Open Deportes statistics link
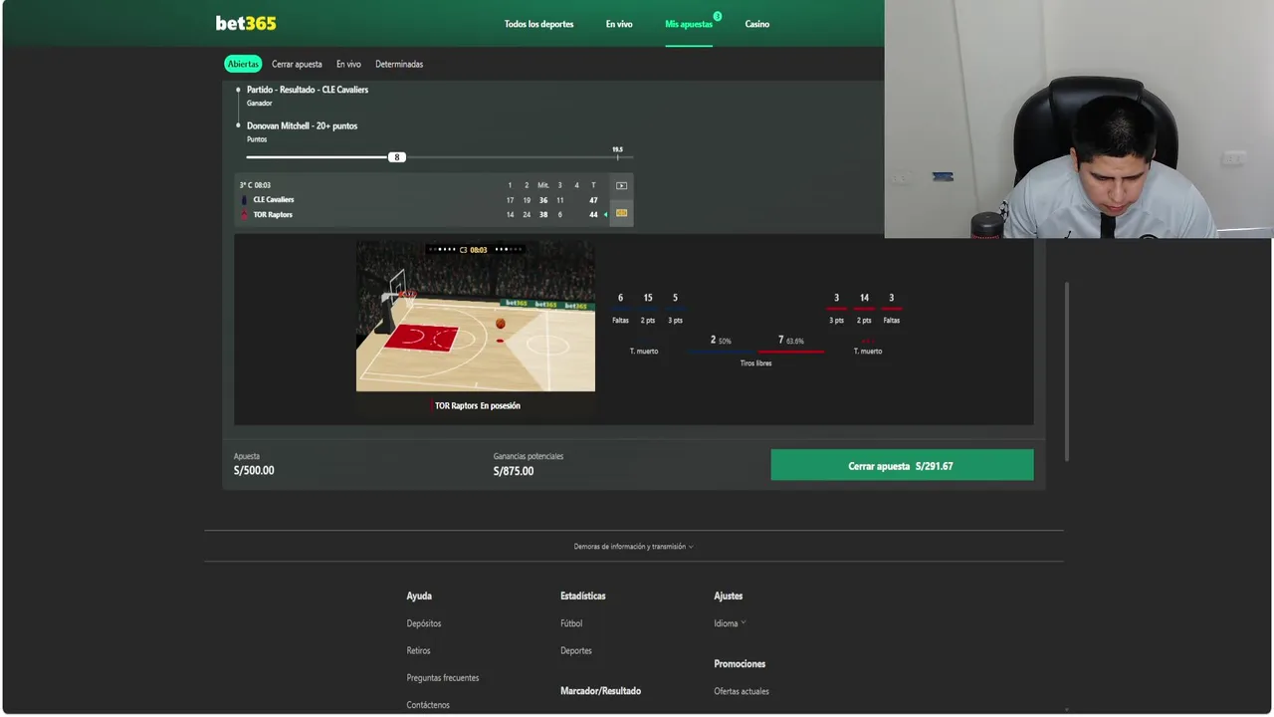1274x717 pixels. tap(576, 650)
